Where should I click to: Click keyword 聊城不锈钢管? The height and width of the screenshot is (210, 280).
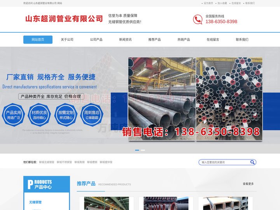tap(64, 162)
